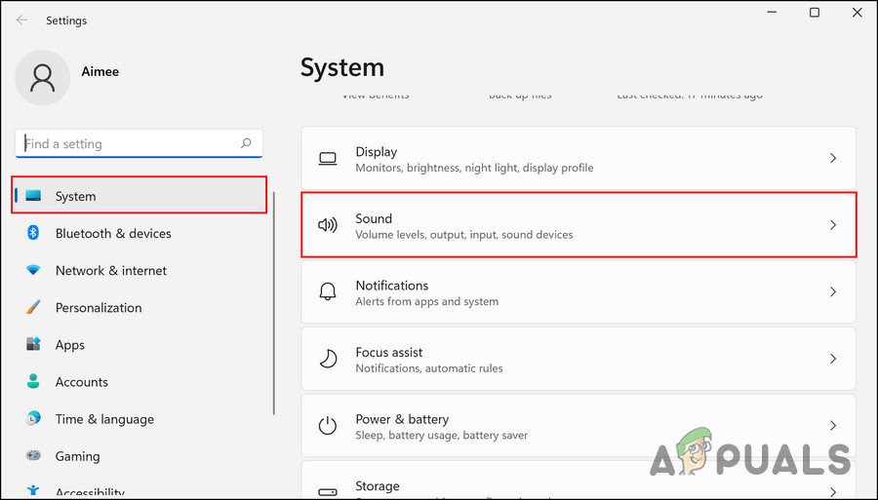Expand the Notifications chevron arrow
Viewport: 878px width, 500px height.
(832, 292)
